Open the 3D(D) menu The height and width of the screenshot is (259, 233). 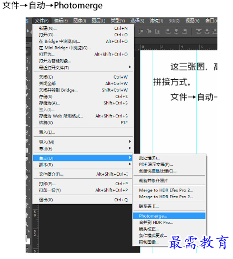coord(174,21)
